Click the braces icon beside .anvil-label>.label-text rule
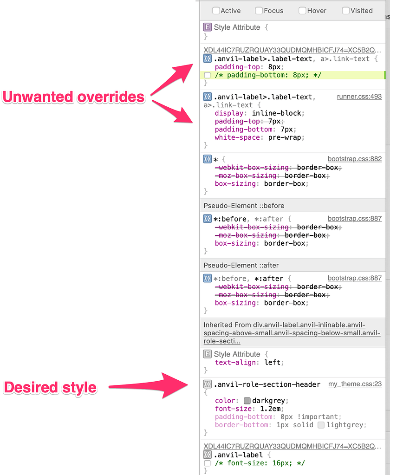This screenshot has height=475, width=403. tap(207, 59)
